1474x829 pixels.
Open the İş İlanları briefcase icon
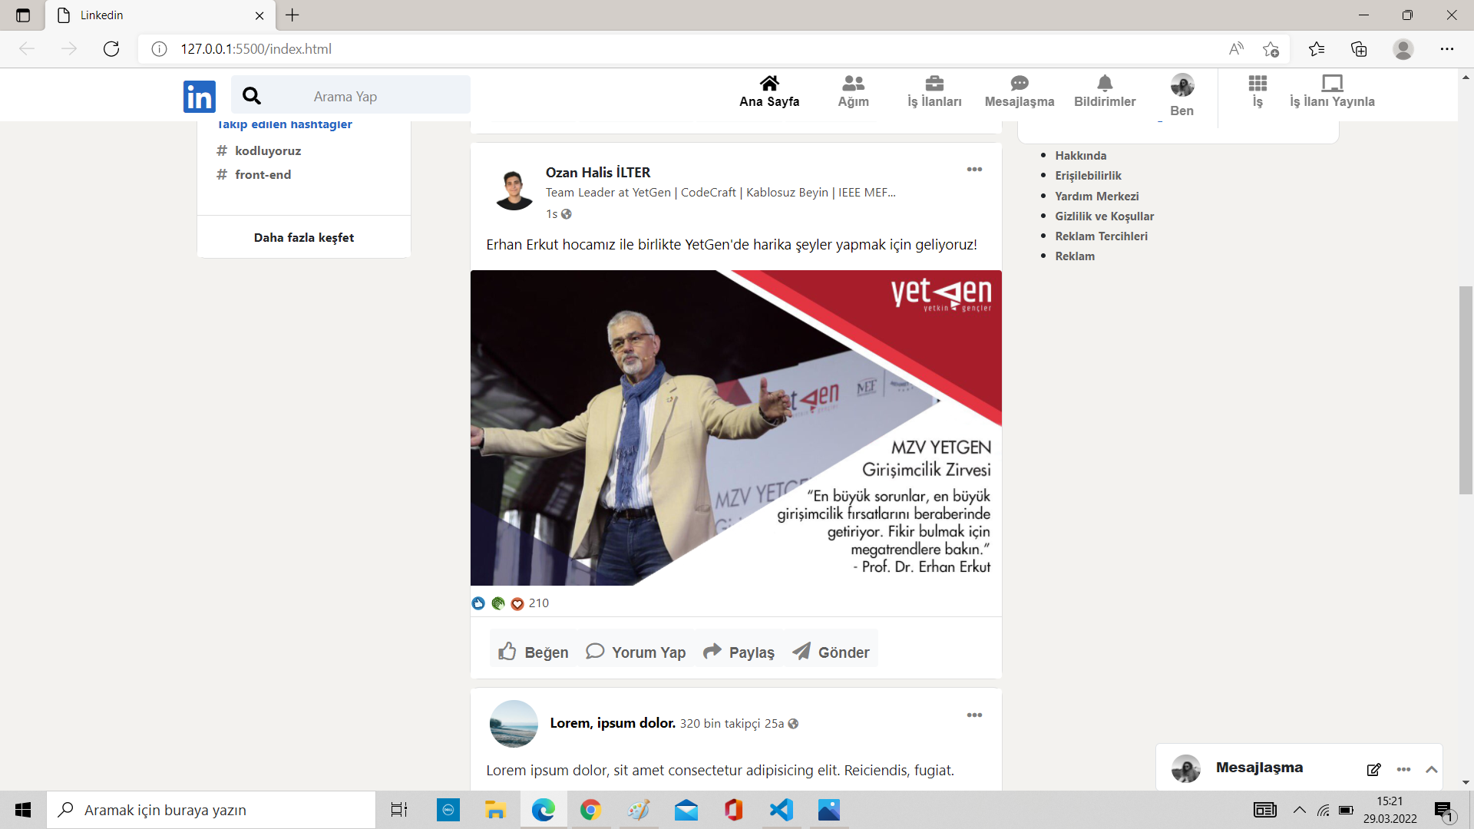[934, 84]
